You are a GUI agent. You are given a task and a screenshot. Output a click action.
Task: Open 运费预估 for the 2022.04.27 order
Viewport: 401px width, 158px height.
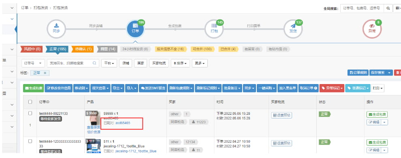click(282, 143)
